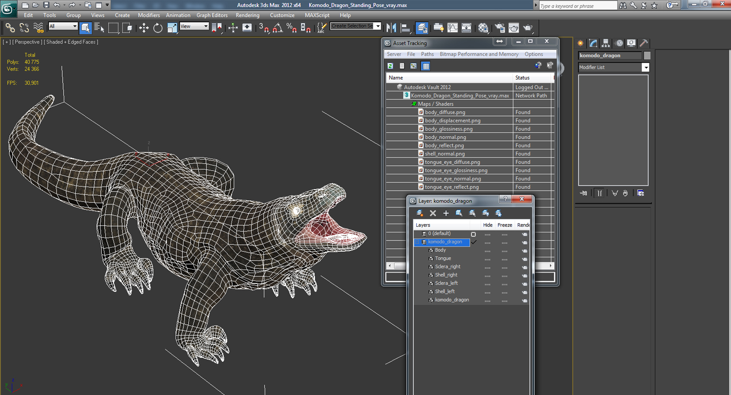The height and width of the screenshot is (395, 731).
Task: Open the Rendering menu
Action: tap(247, 15)
